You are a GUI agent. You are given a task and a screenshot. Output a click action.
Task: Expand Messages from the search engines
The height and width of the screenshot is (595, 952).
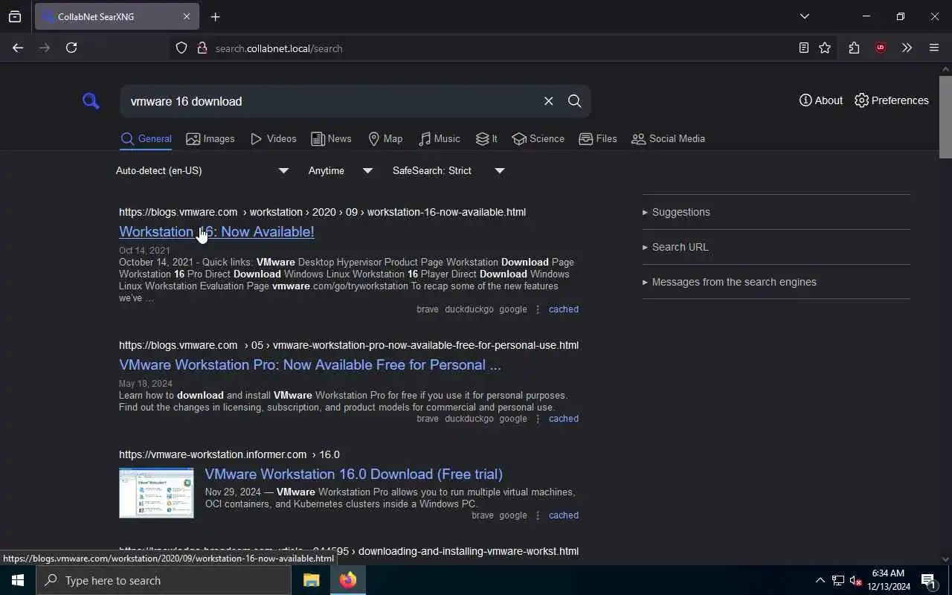point(776,282)
